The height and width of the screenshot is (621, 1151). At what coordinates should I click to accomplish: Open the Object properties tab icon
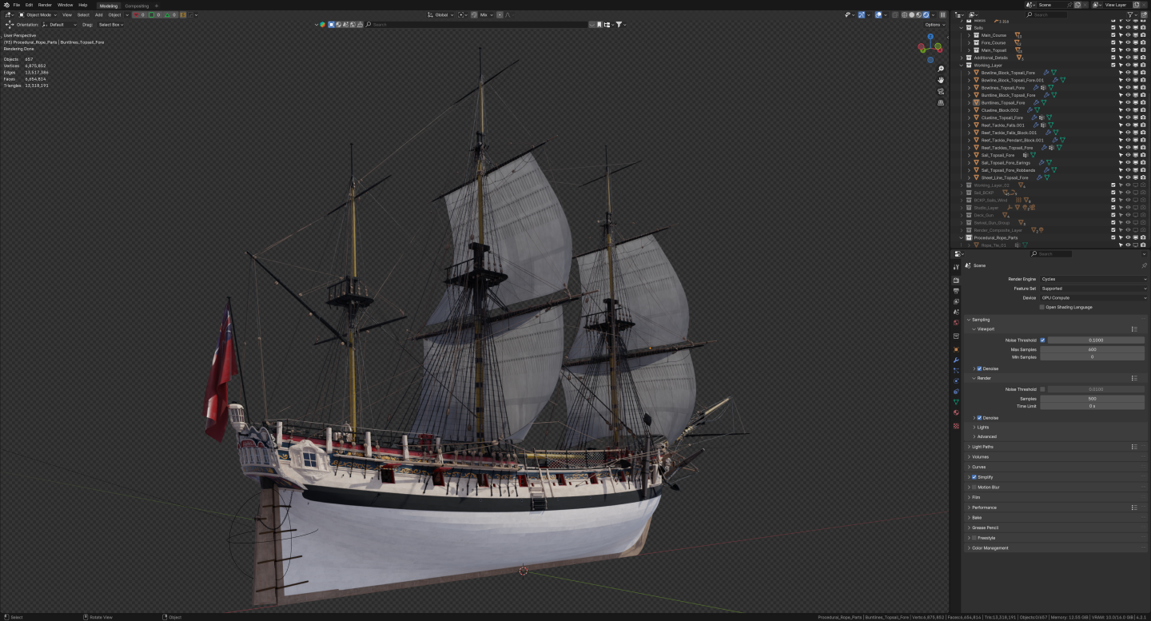pyautogui.click(x=956, y=349)
